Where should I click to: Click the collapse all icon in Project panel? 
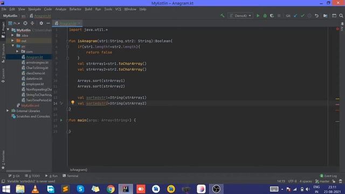[32, 23]
